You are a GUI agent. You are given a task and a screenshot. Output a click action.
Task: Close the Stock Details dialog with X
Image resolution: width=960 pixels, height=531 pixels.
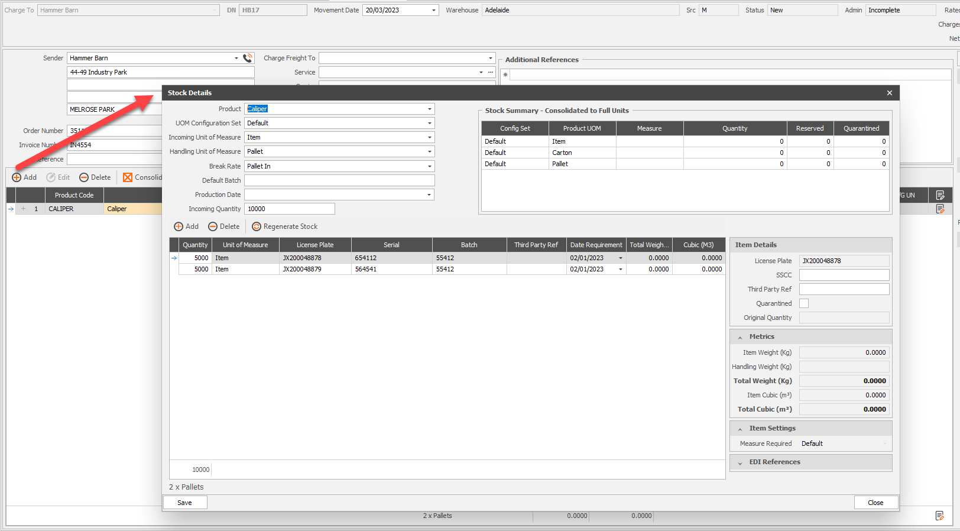[890, 93]
